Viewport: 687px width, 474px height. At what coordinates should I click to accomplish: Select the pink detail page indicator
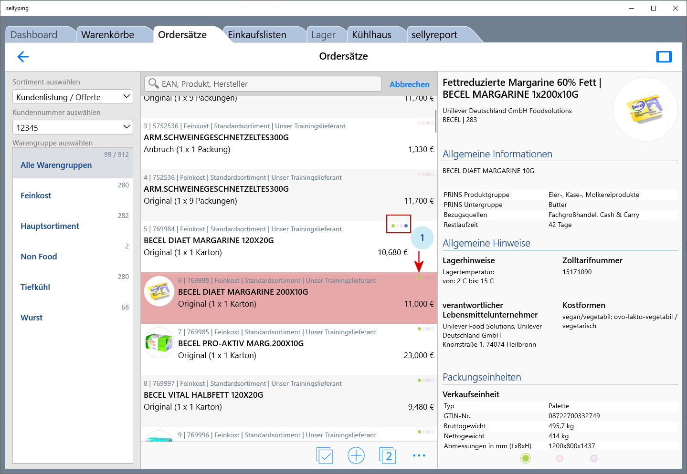click(x=560, y=458)
